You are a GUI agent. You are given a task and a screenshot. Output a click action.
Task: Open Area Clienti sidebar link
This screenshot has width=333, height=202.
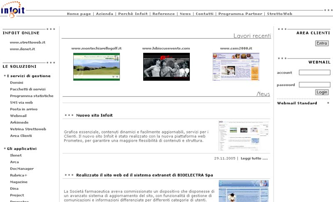[21, 135]
